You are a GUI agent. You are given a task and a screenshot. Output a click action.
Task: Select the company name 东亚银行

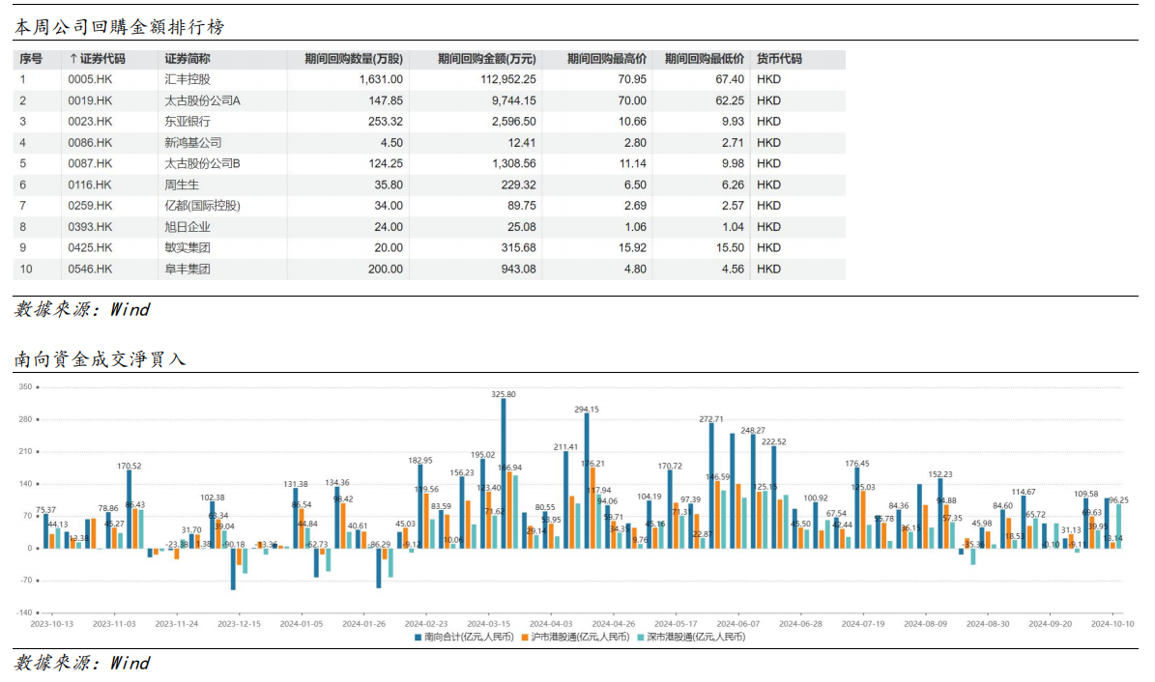pyautogui.click(x=188, y=122)
